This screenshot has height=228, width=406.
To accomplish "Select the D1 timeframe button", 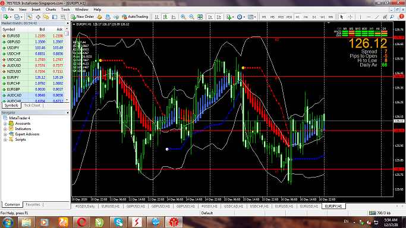I will click(314, 17).
